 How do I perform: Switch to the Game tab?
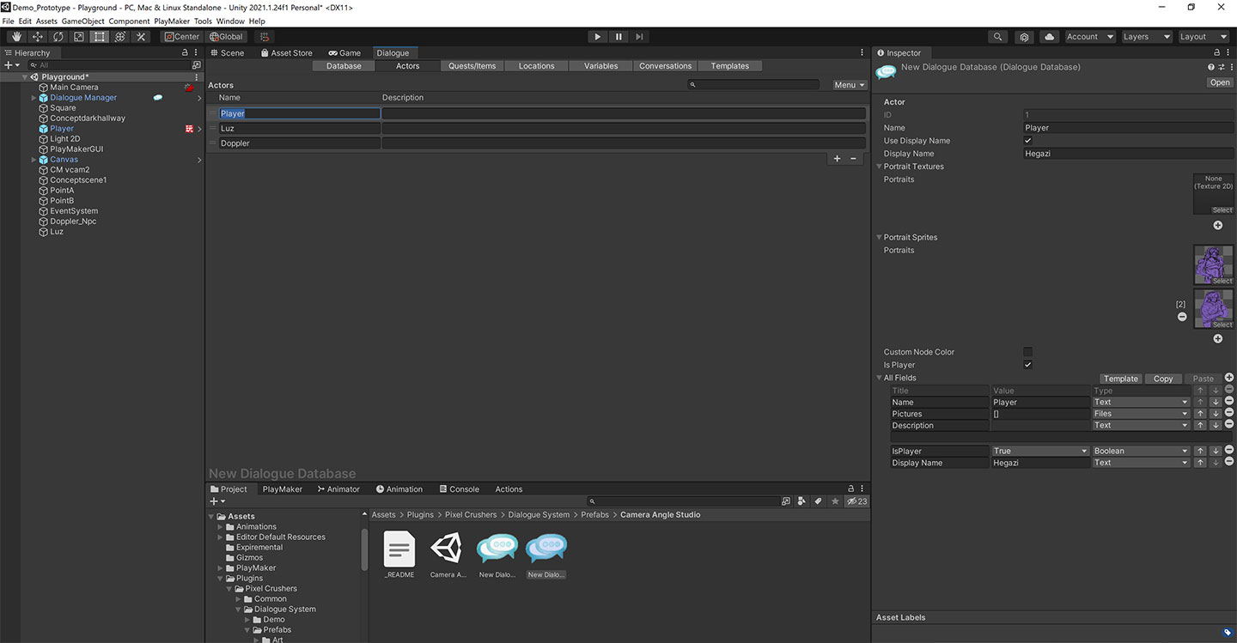(x=344, y=53)
